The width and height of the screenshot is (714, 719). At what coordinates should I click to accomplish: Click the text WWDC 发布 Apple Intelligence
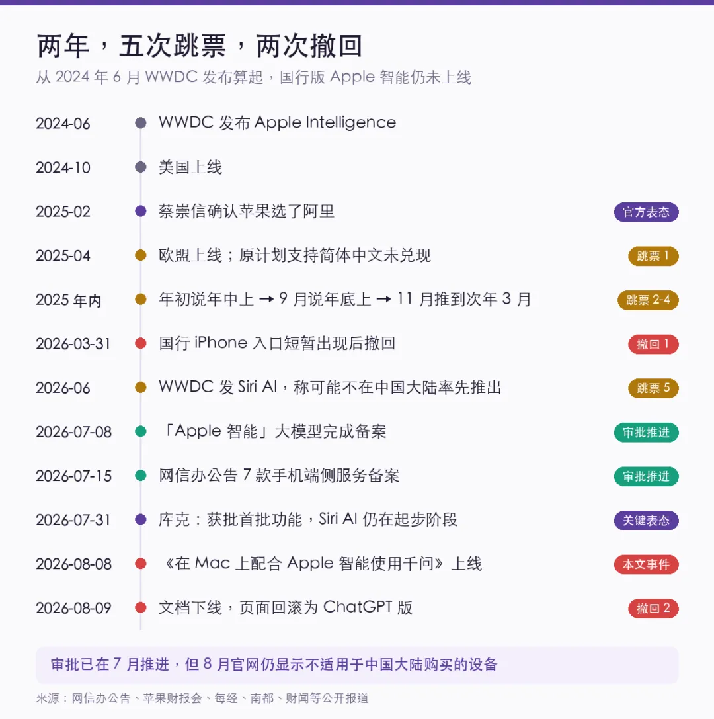coord(277,122)
